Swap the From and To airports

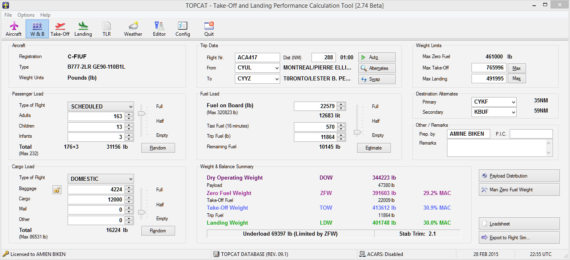(x=377, y=79)
